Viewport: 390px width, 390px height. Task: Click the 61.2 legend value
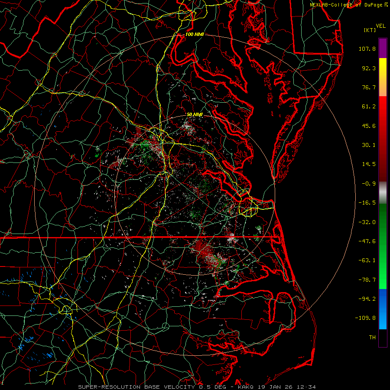pos(369,107)
